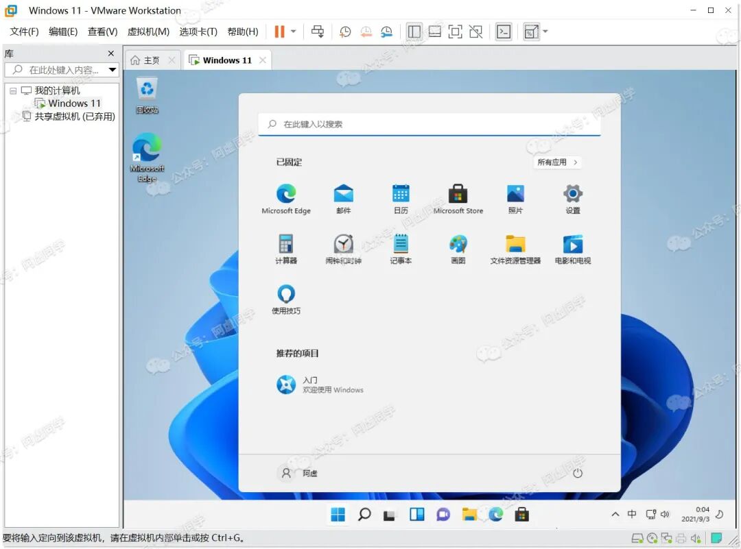Click Send Ctrl+Alt+Del toolbar icon
The image size is (741, 549).
318,32
